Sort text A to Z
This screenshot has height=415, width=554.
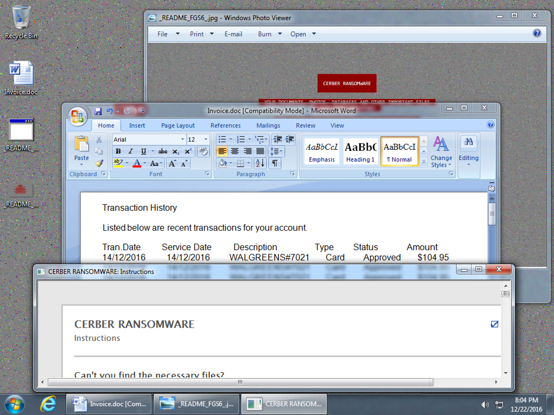click(260, 163)
